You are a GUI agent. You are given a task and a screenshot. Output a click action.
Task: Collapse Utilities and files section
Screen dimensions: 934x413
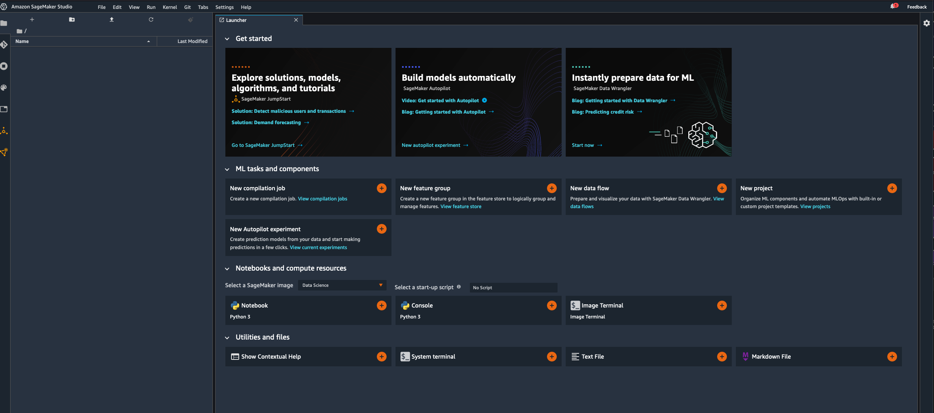click(227, 338)
